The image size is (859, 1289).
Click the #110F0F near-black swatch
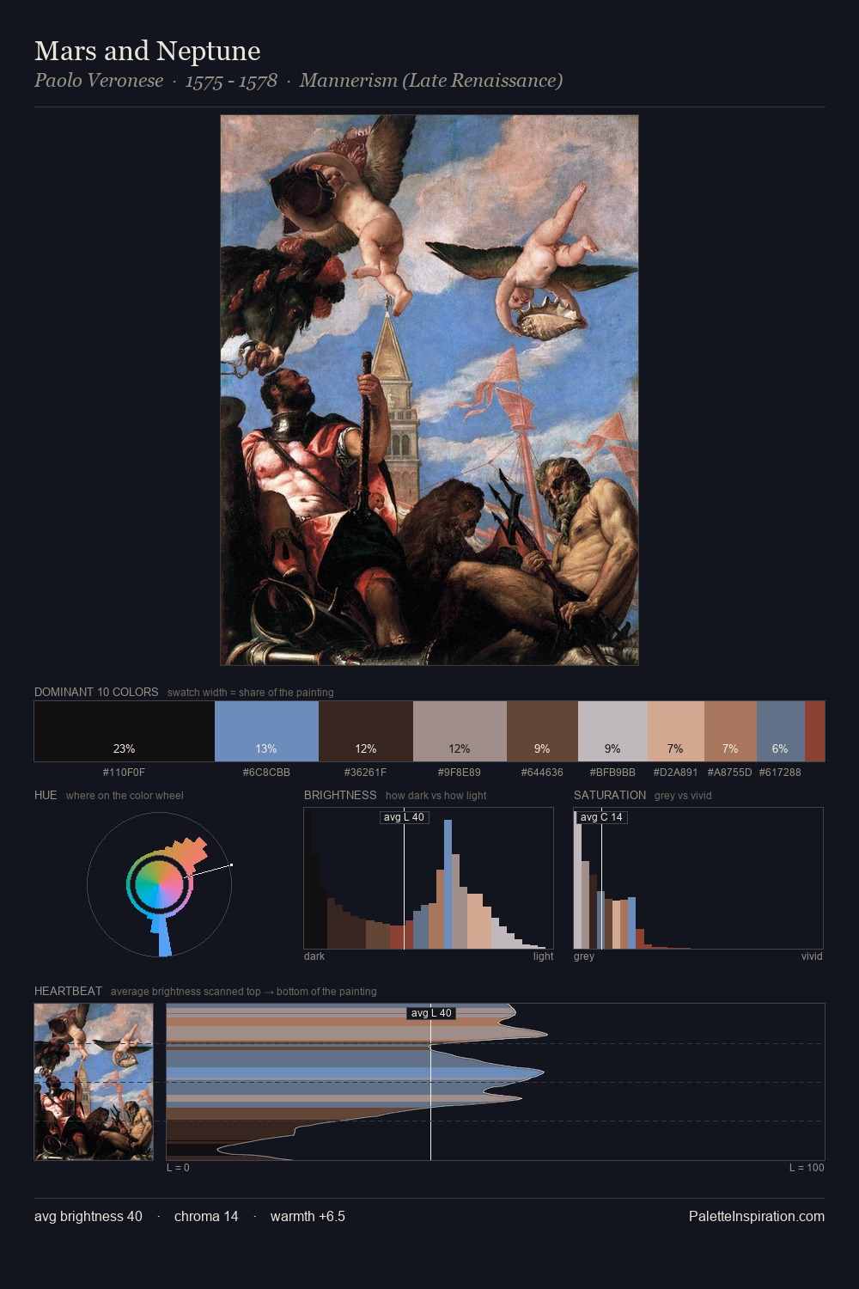point(125,731)
